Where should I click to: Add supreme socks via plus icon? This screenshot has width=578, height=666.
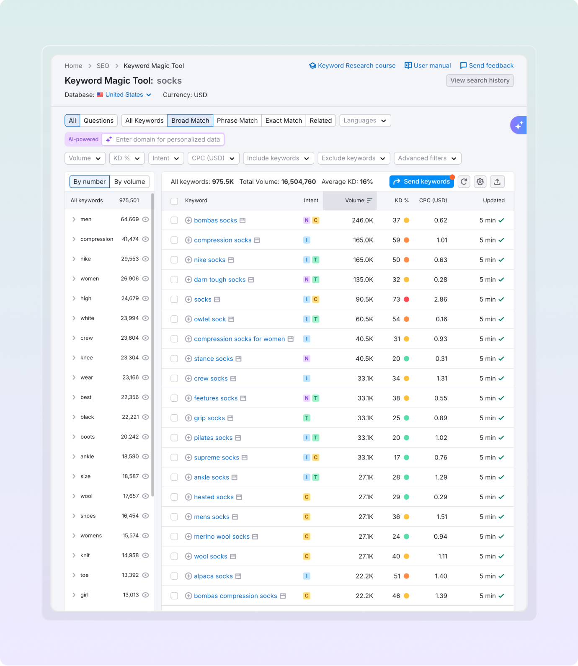(188, 457)
